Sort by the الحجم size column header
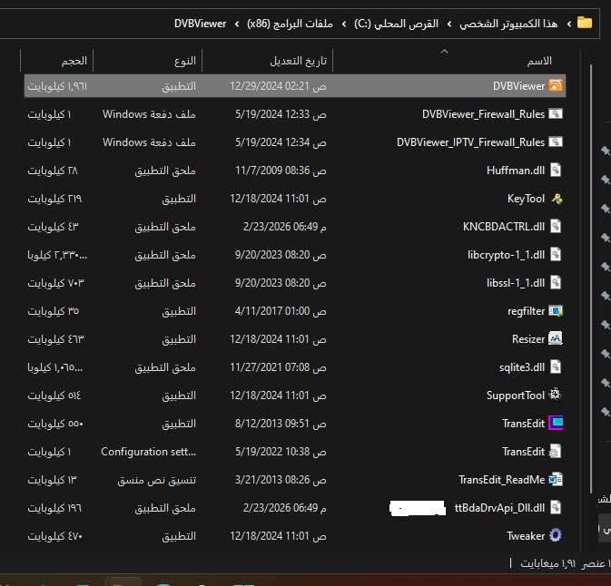611x586 pixels. (74, 61)
